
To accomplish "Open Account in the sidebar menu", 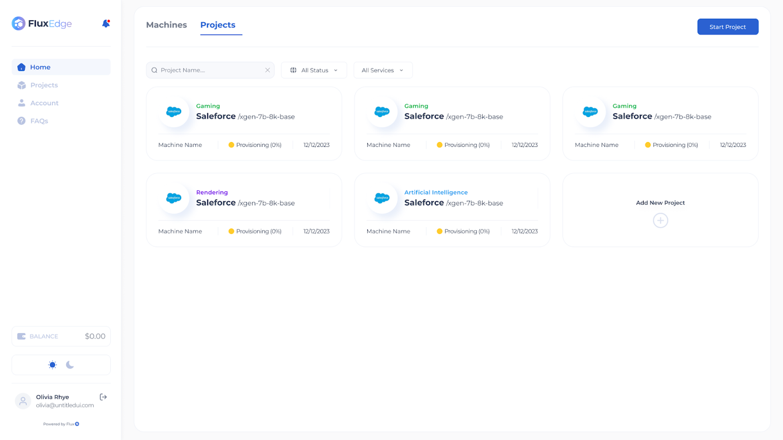I will pos(44,103).
